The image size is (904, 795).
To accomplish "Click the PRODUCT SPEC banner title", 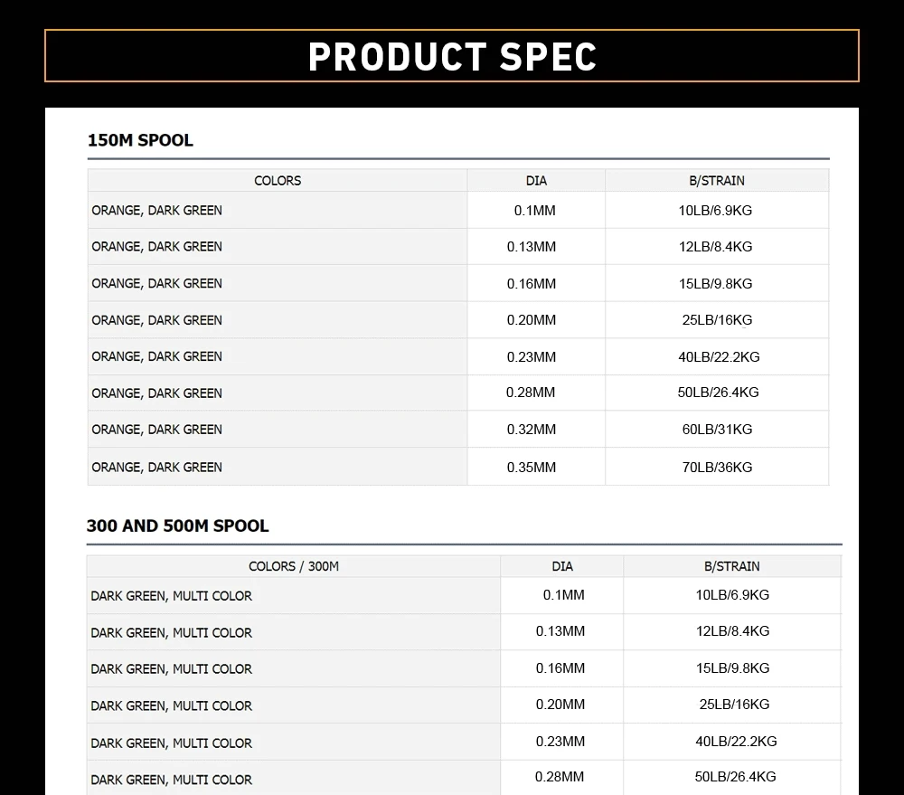I will point(452,56).
